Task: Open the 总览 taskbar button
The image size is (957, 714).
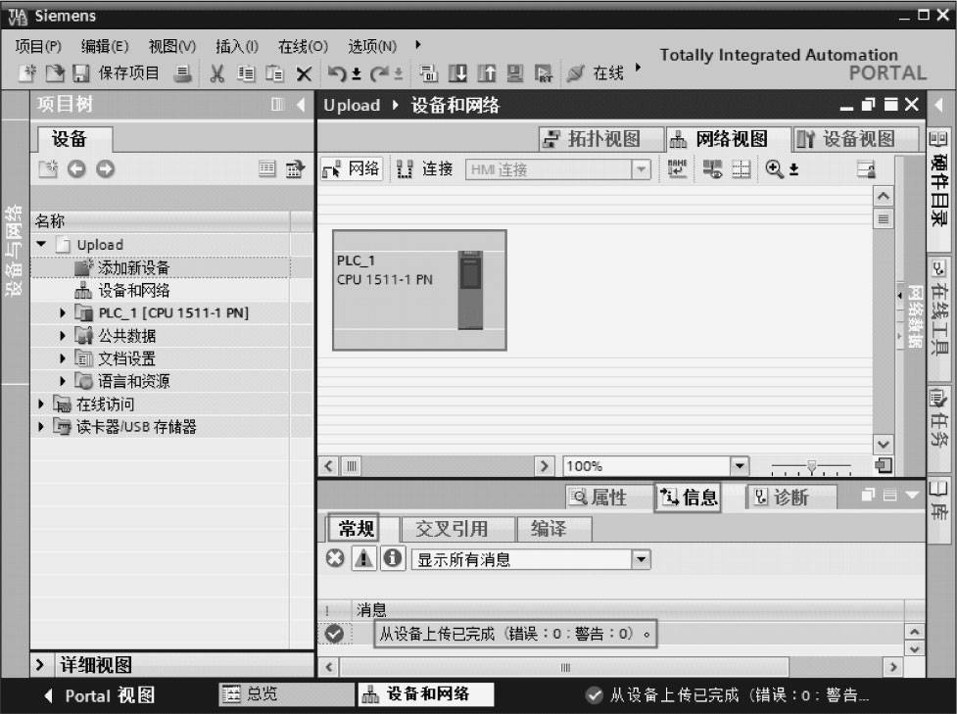Action: click(x=287, y=693)
